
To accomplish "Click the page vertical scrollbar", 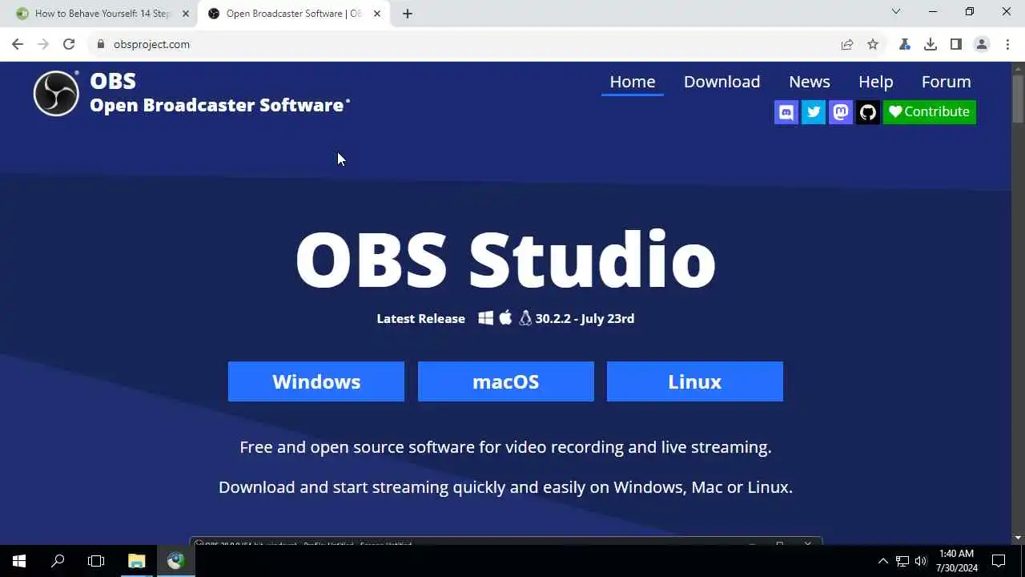I will pyautogui.click(x=1018, y=99).
